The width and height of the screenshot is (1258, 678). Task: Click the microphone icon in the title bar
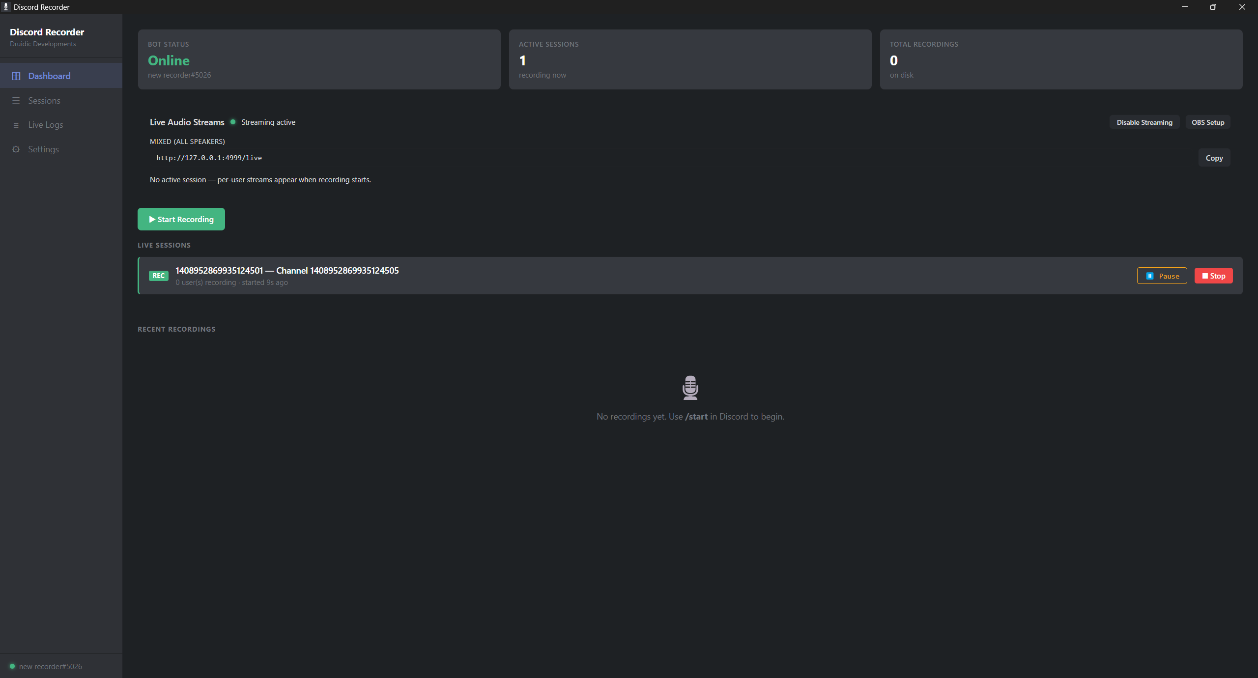click(x=6, y=7)
